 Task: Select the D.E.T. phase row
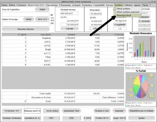click(x=63, y=61)
